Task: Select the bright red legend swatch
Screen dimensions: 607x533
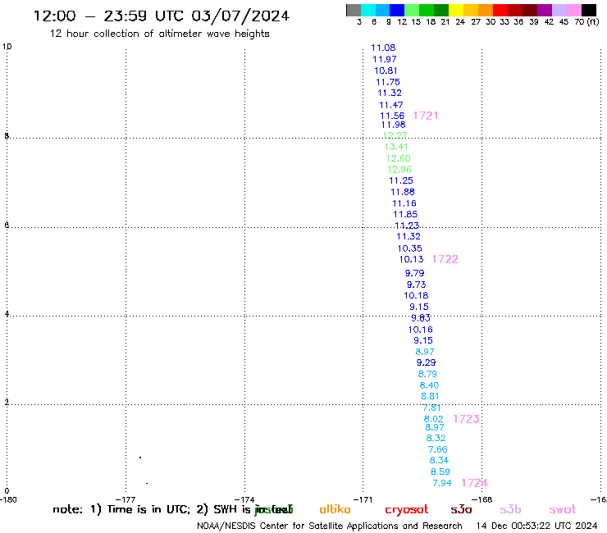Action: click(x=500, y=10)
